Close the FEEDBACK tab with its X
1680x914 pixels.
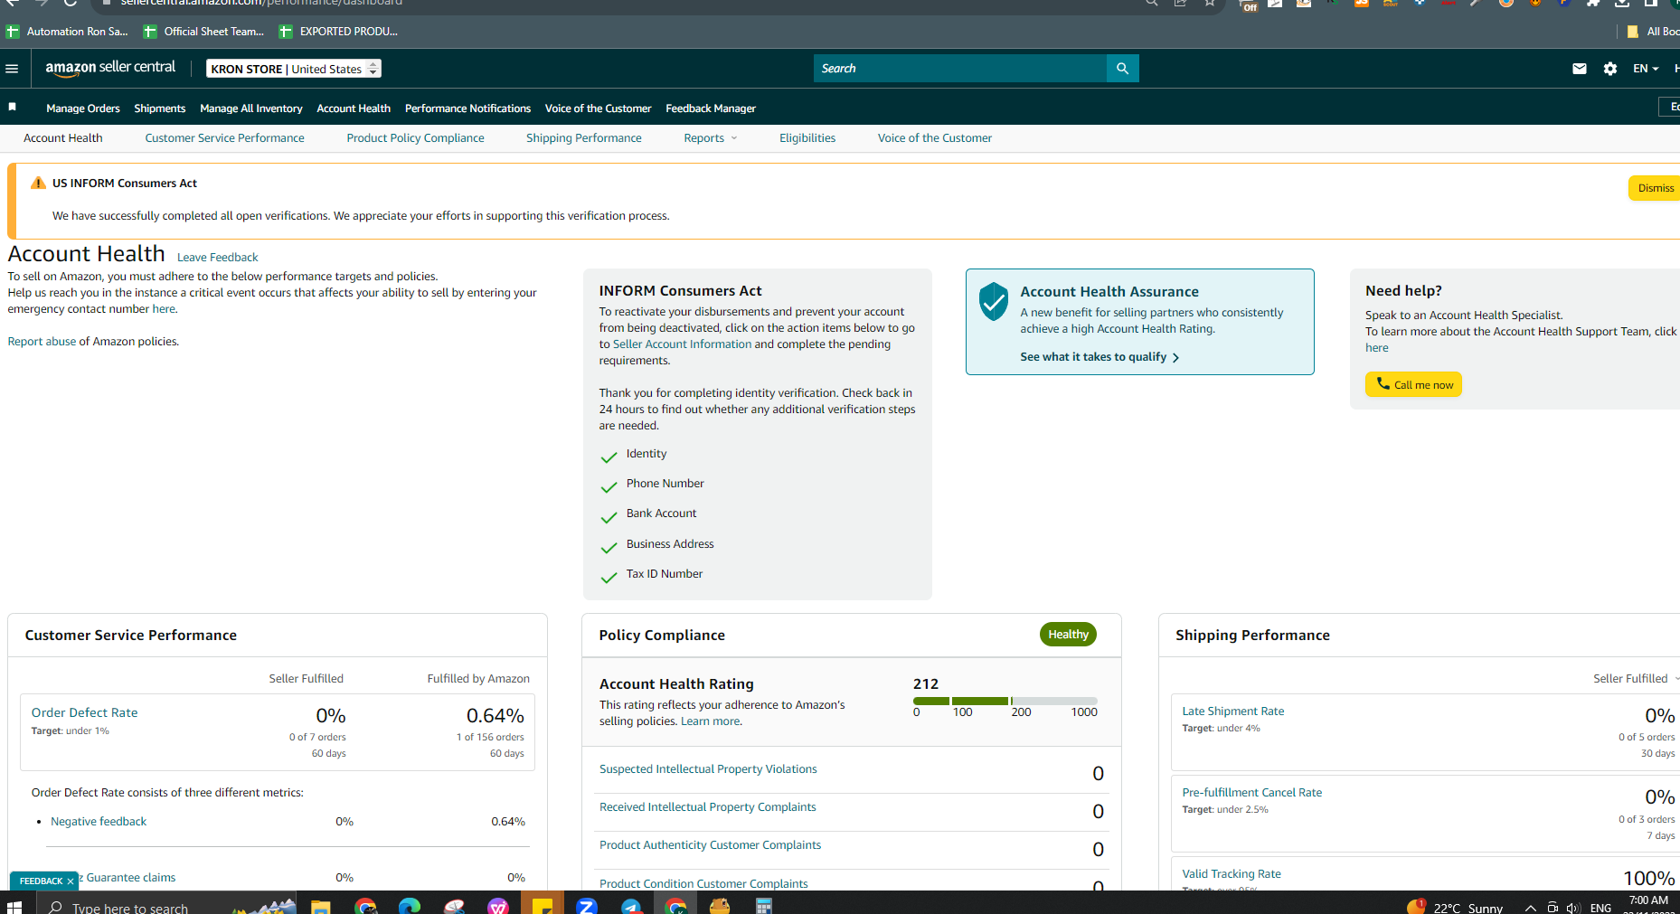point(71,881)
